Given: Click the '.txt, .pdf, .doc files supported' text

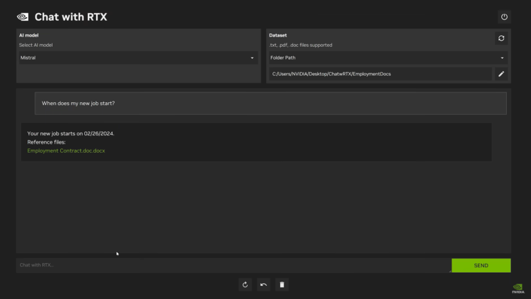Looking at the screenshot, I should 300,45.
